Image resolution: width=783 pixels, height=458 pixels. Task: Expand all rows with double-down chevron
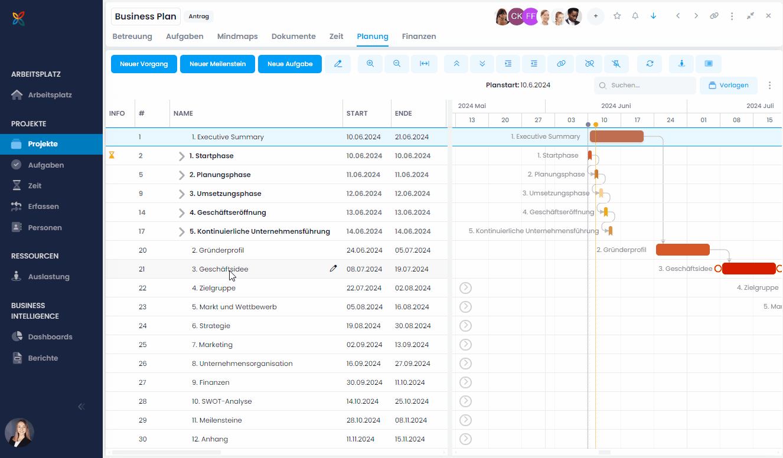click(482, 64)
